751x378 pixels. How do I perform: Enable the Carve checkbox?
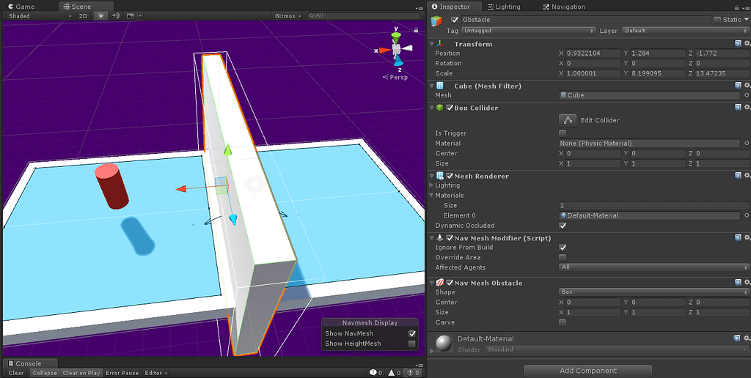tap(563, 322)
